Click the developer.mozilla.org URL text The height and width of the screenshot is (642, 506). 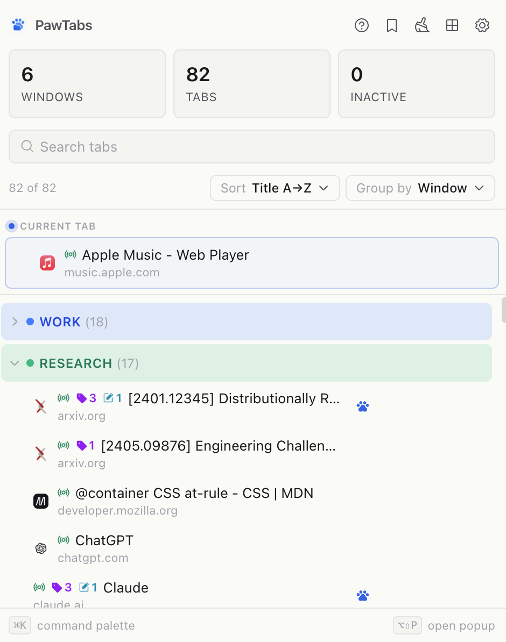click(118, 511)
